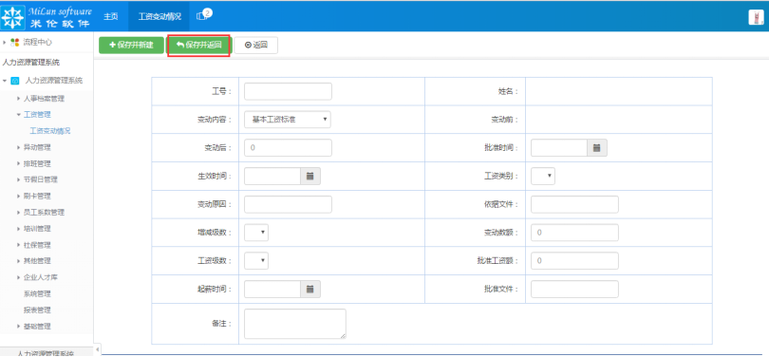
Task: Switch to the 主页 tab
Action: pos(111,16)
